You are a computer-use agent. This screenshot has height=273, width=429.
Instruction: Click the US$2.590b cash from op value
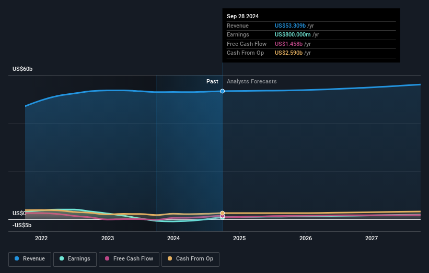pos(288,53)
